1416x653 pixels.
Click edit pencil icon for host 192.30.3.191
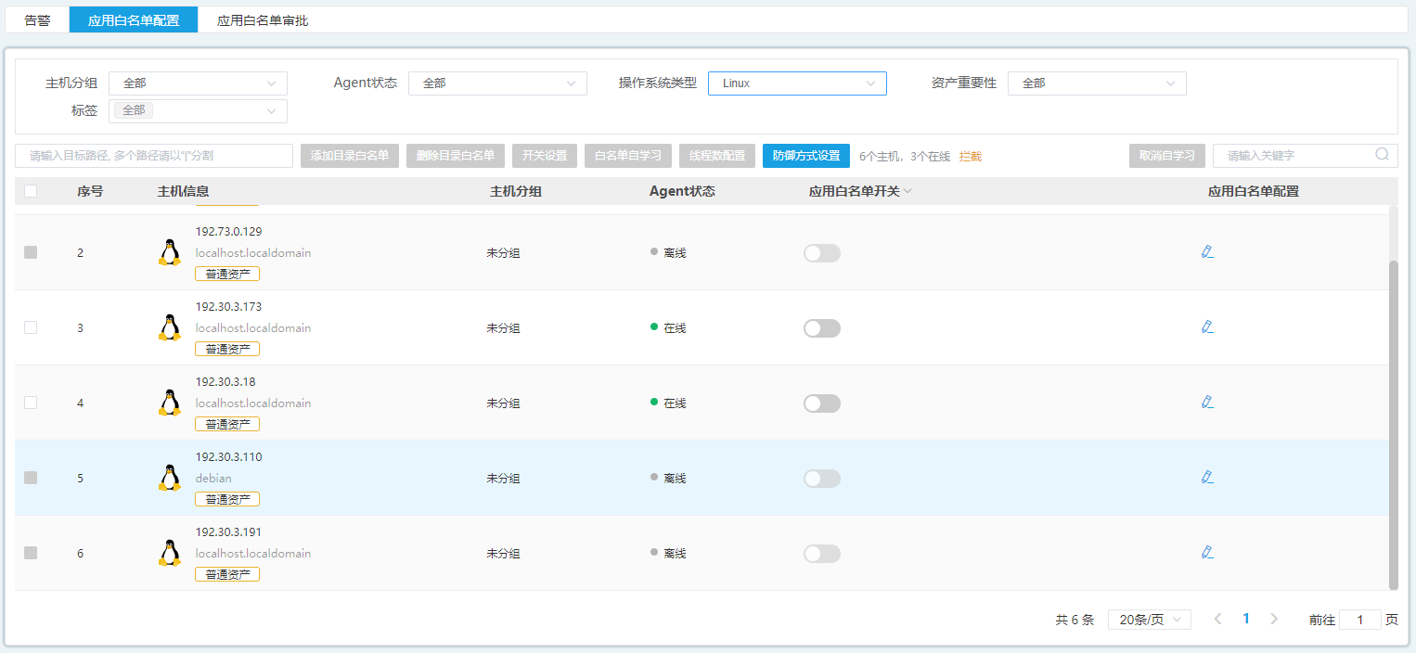[x=1206, y=552]
